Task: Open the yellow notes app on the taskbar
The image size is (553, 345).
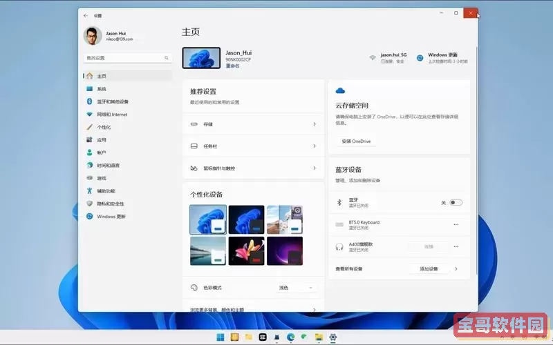Action: [x=234, y=337]
